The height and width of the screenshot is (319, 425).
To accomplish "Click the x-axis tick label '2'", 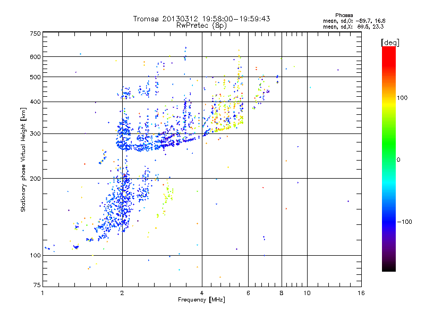I will (122, 293).
